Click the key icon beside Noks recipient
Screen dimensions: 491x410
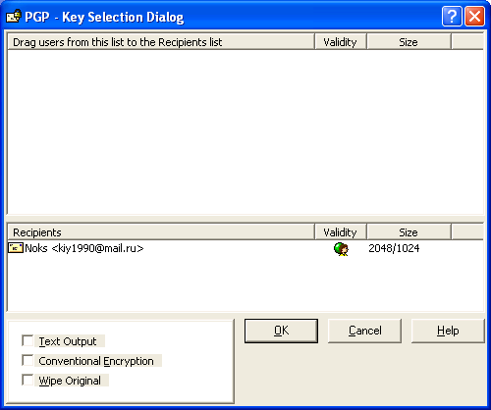click(x=16, y=248)
